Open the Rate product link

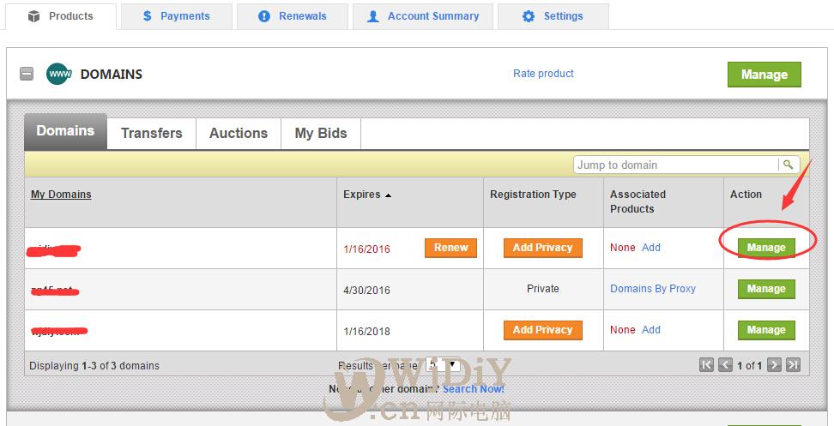tap(543, 74)
